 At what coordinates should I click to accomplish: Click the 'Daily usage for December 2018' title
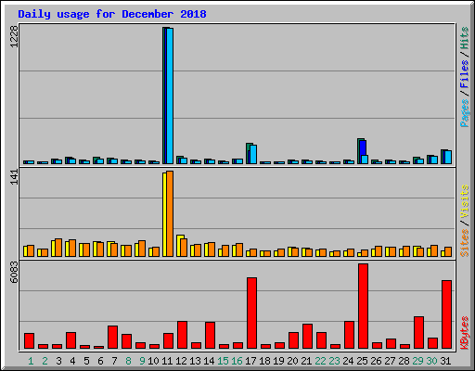coord(112,14)
